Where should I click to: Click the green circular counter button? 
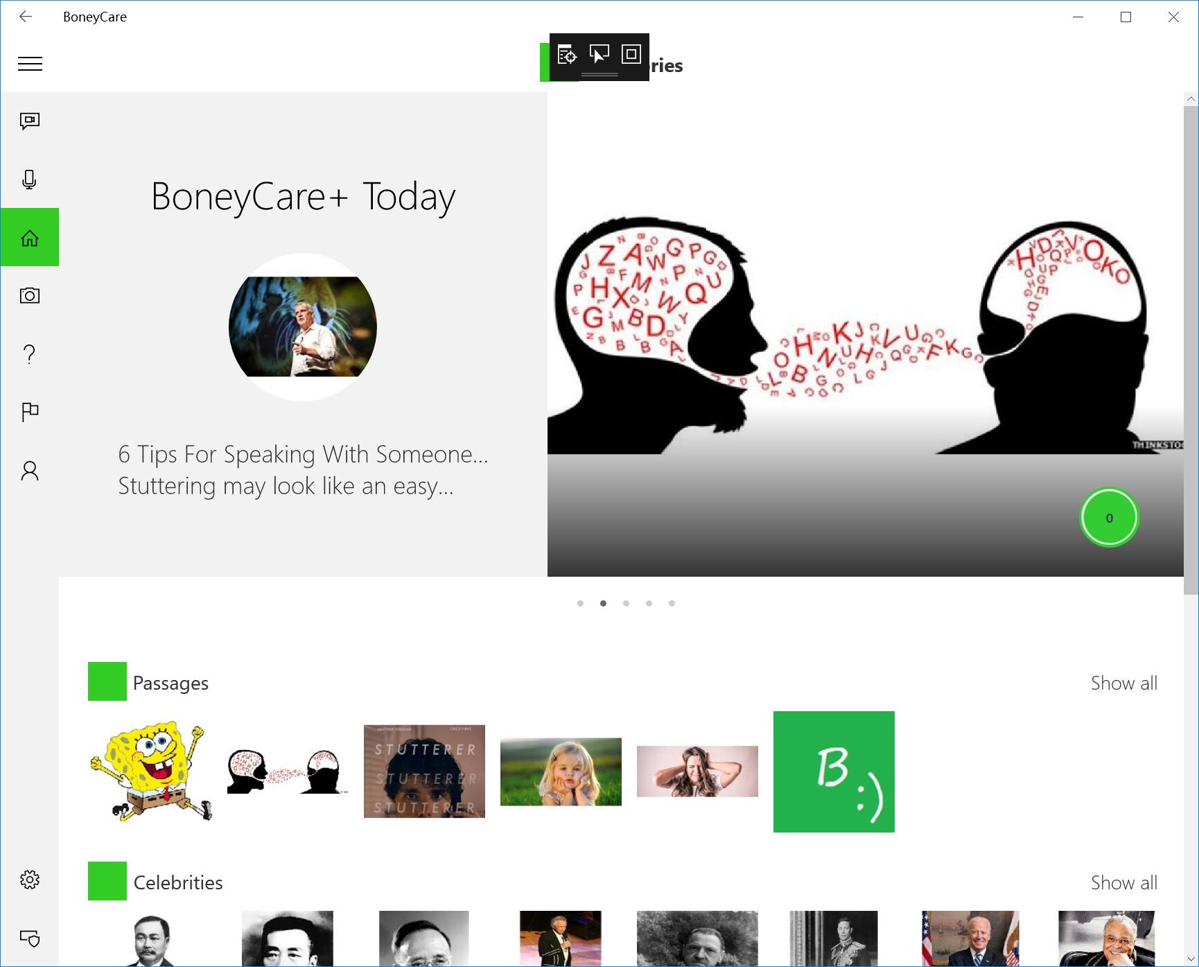(x=1109, y=518)
